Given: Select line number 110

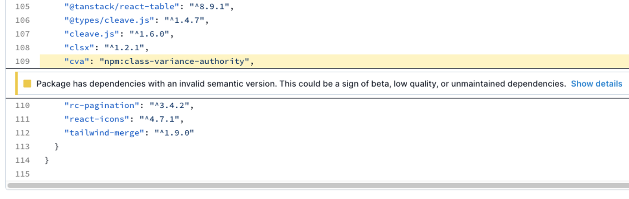Looking at the screenshot, I should [22, 105].
